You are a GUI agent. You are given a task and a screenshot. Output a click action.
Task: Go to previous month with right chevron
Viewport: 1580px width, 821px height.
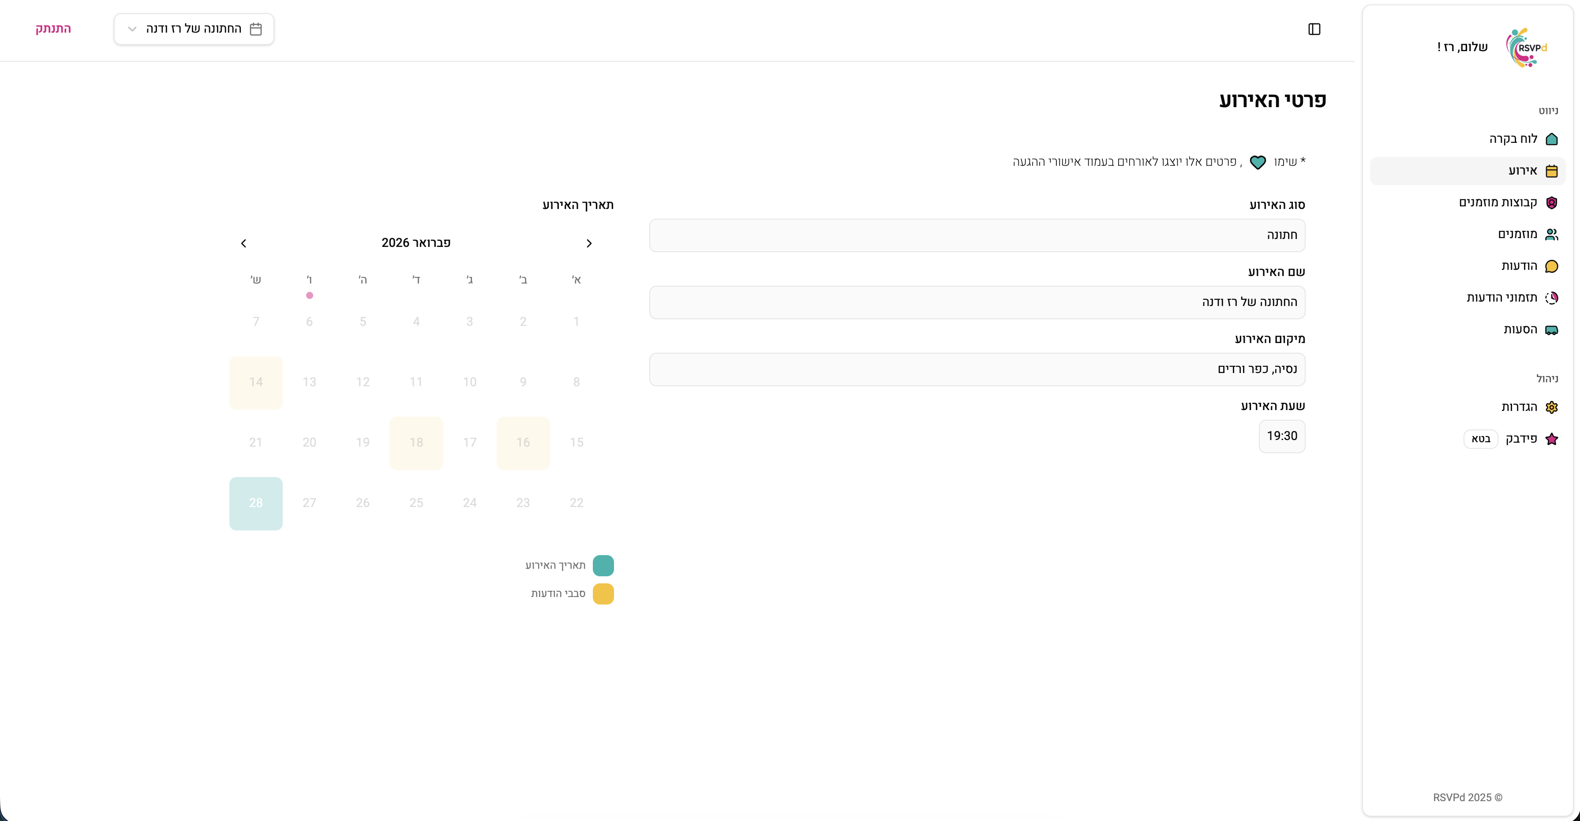(589, 243)
